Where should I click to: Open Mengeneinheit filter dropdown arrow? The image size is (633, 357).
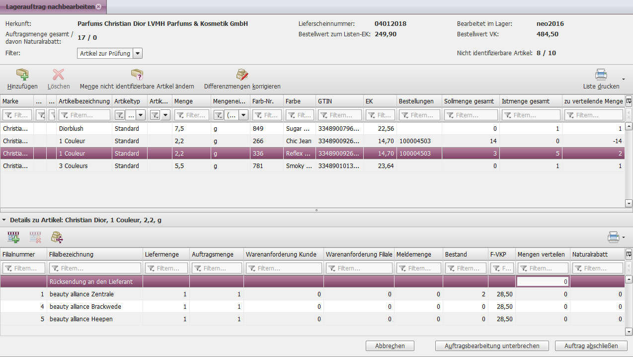[243, 115]
